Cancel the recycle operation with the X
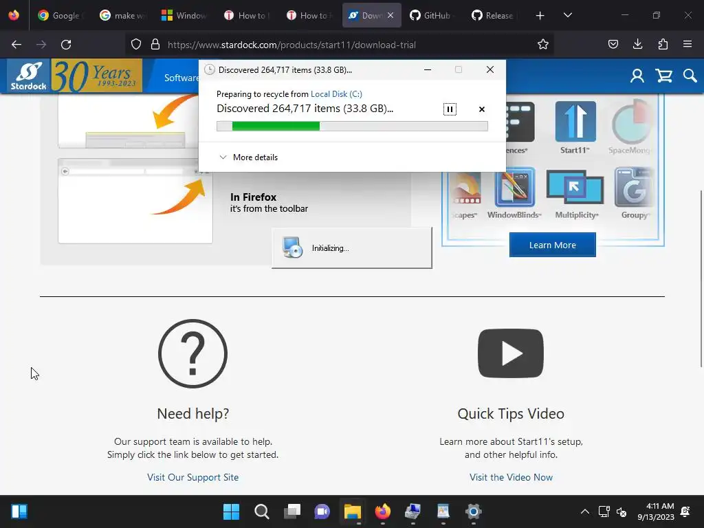The height and width of the screenshot is (528, 704). [482, 109]
